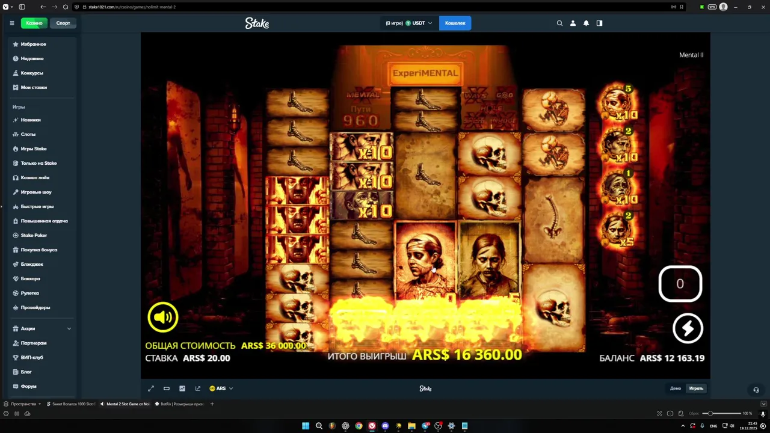The image size is (770, 433).
Task: Open Игровые шоу category
Action: coord(42,192)
